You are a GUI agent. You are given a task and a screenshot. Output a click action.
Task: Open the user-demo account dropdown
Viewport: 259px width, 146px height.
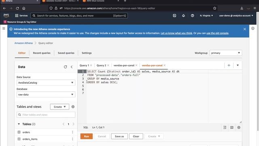pyautogui.click(x=236, y=15)
